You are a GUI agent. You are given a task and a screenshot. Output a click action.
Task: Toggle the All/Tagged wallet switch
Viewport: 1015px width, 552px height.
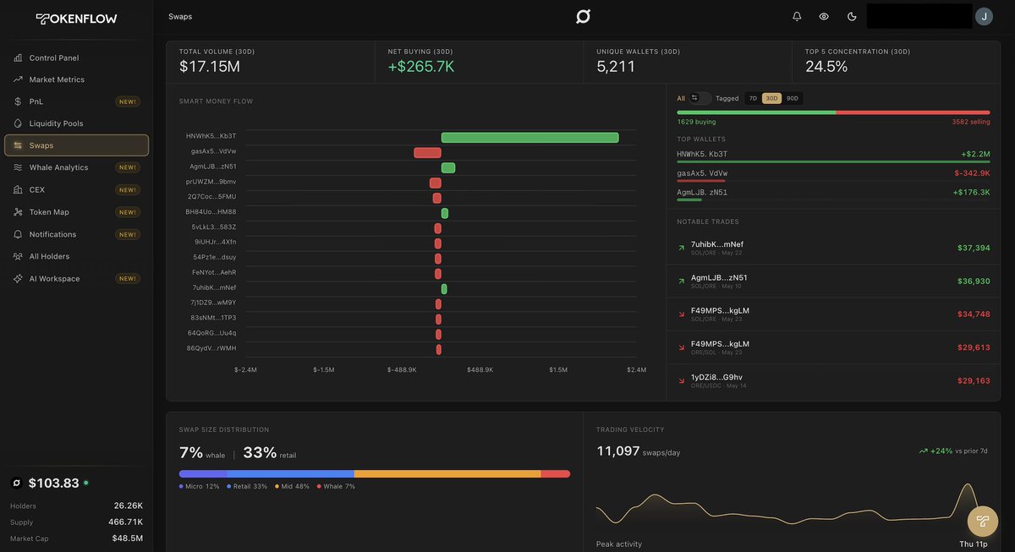(x=700, y=98)
